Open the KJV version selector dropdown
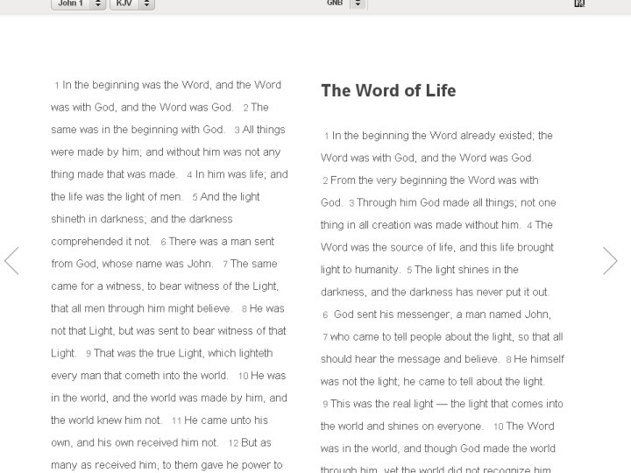Image resolution: width=631 pixels, height=473 pixels. click(132, 4)
